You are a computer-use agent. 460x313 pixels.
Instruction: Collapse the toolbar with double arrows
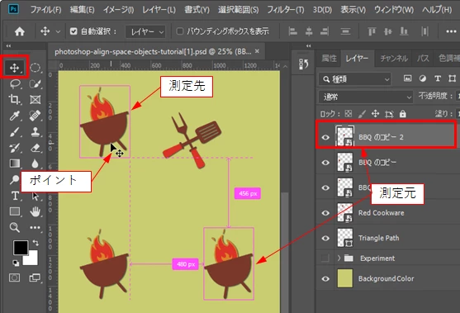coord(8,45)
